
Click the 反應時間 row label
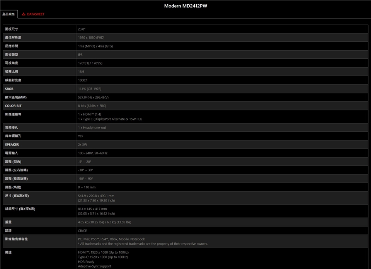[11, 46]
